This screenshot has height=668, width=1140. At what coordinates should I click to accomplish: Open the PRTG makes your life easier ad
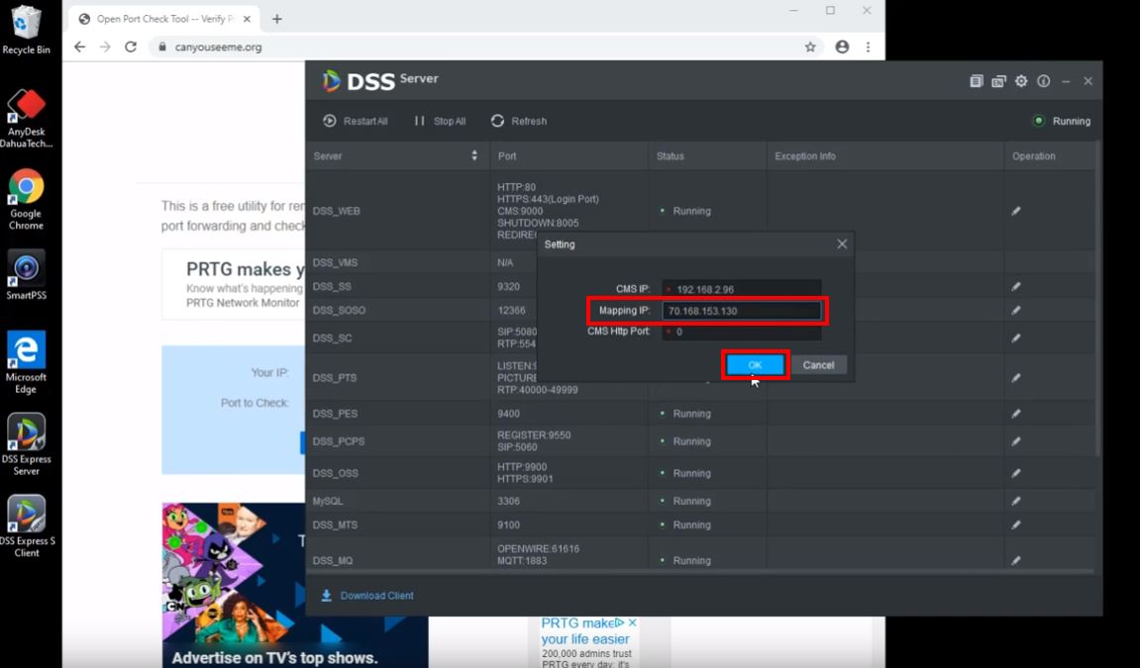[x=585, y=631]
